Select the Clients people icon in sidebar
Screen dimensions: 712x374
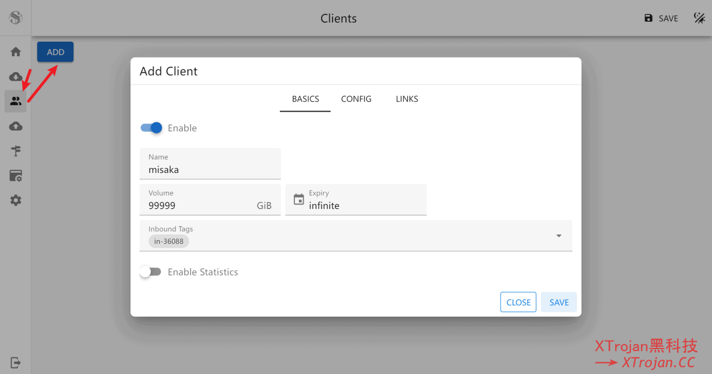[16, 101]
